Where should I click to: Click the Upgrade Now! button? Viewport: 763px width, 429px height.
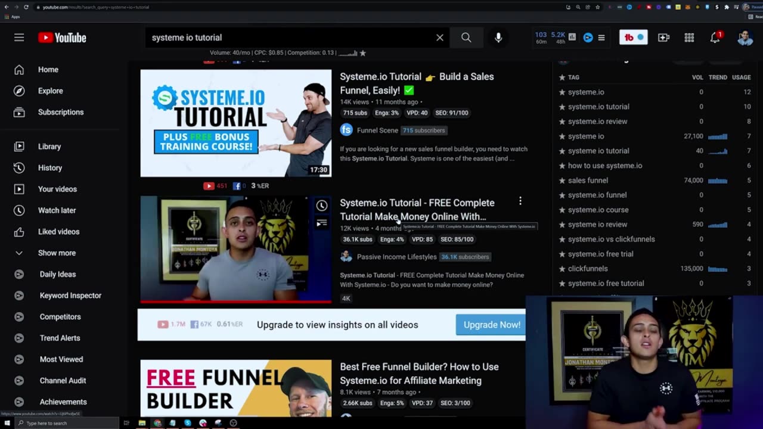[491, 325]
